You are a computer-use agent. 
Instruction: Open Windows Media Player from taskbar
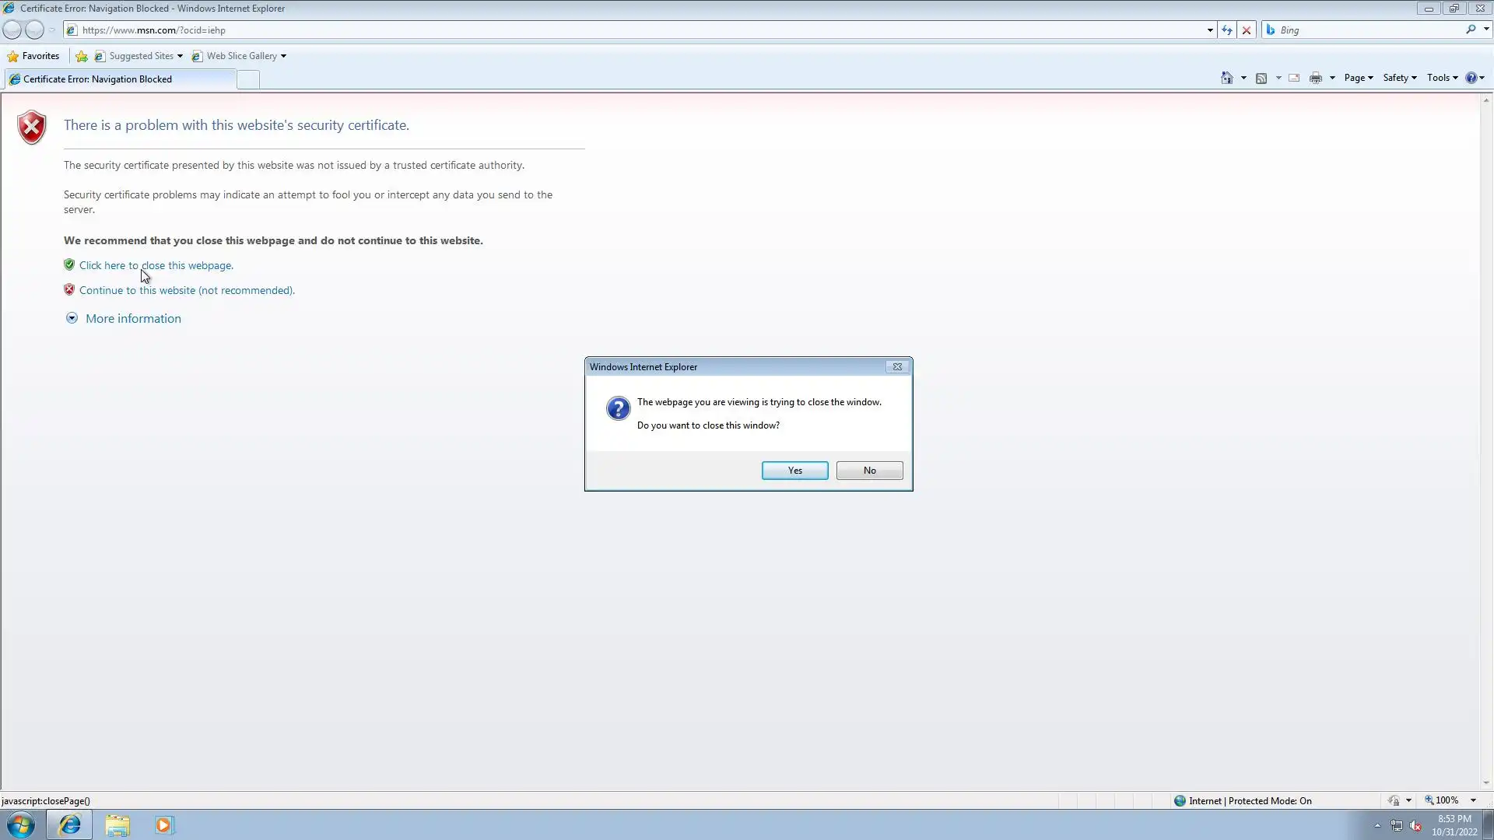(163, 824)
